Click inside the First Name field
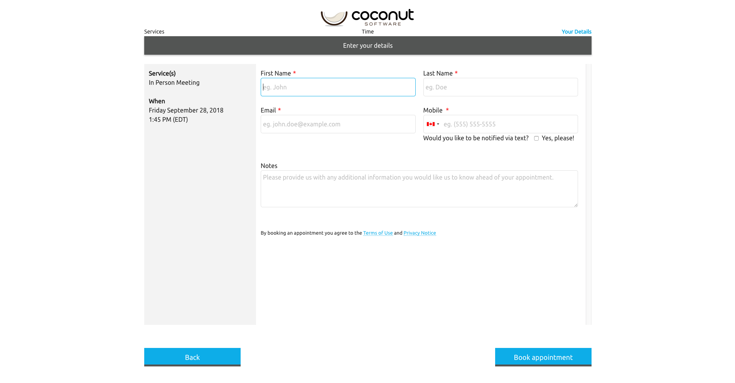The height and width of the screenshot is (383, 735). 338,87
